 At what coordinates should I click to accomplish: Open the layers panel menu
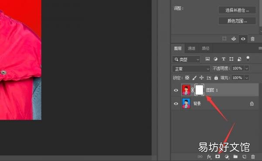click(260, 48)
